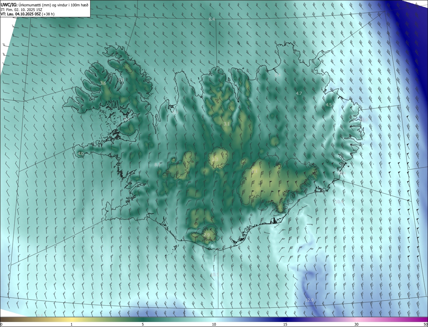Select the initial time line "IT: Fim. 02. 10. 2025 15Z"
Screen dimensions: 428x327
tap(21, 9)
